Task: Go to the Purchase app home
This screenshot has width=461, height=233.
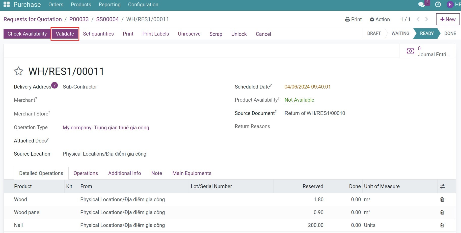Action: (x=27, y=5)
